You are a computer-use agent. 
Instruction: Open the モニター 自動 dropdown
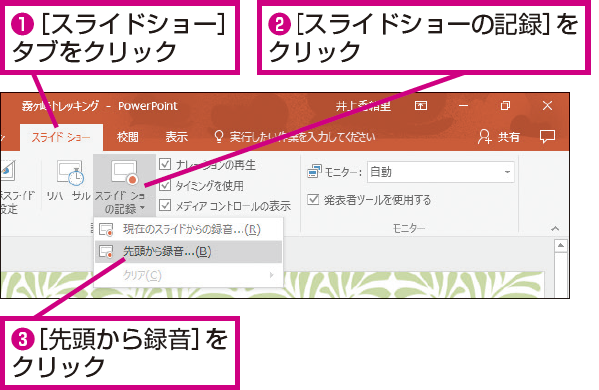pyautogui.click(x=441, y=172)
